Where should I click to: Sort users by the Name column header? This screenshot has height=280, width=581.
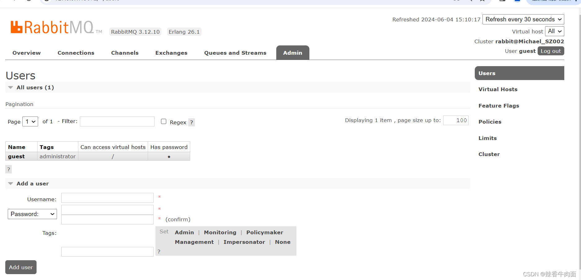pyautogui.click(x=17, y=147)
